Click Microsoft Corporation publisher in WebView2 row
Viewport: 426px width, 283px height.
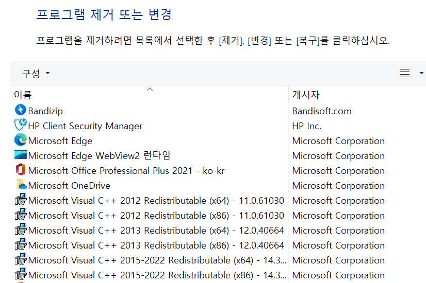[x=338, y=156]
